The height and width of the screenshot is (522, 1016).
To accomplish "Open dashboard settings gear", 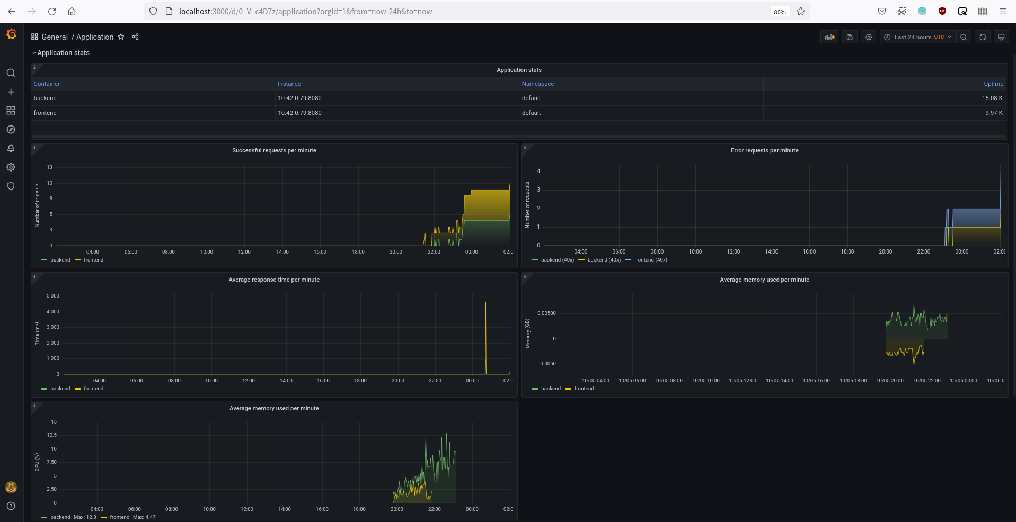I will pyautogui.click(x=869, y=37).
